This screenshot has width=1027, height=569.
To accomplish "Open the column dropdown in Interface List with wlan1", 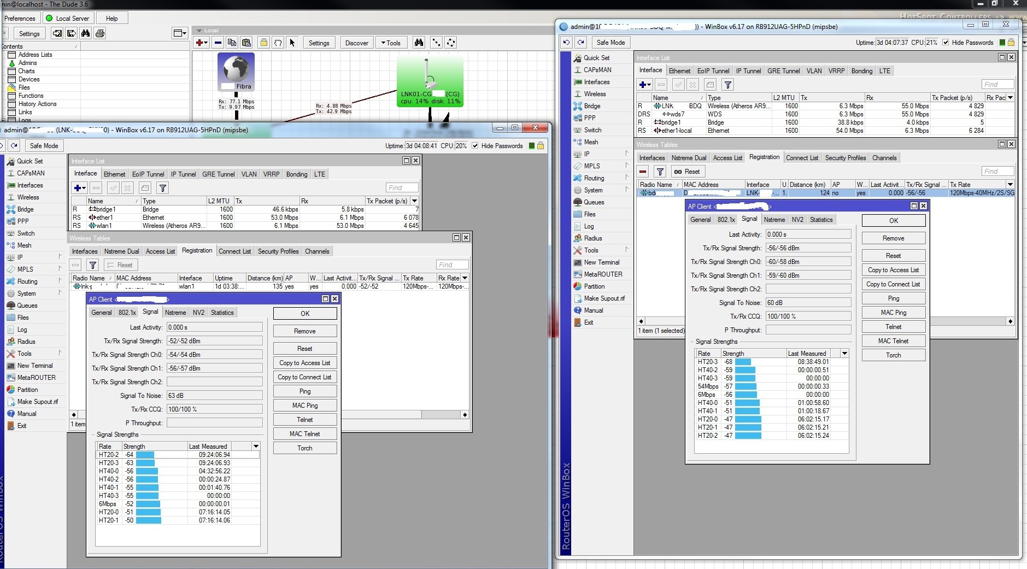I will coord(415,201).
